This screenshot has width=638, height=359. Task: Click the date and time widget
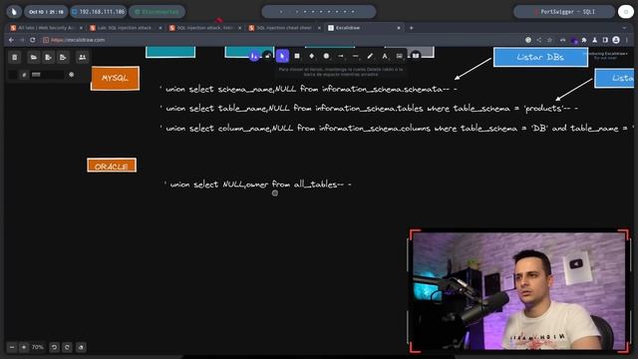[x=46, y=12]
